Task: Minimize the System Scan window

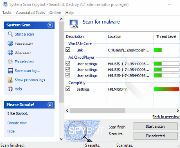Action: pyautogui.click(x=170, y=4)
